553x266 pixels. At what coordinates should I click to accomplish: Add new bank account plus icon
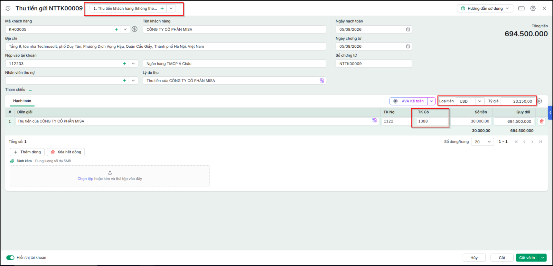(124, 64)
